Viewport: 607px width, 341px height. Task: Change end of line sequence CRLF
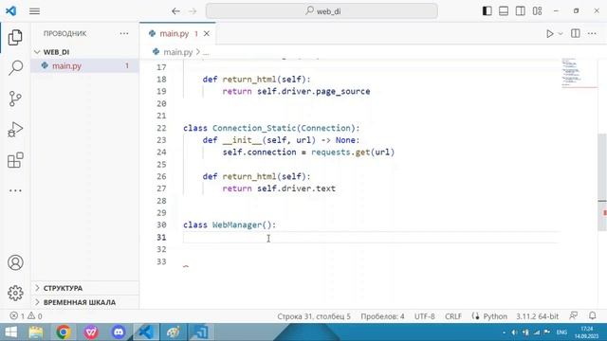tap(453, 316)
